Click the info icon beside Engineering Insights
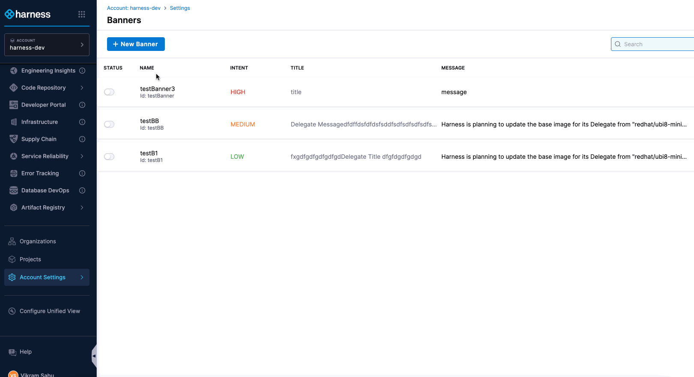The height and width of the screenshot is (377, 694). [x=82, y=71]
